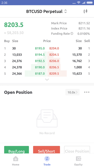The height and width of the screenshot is (168, 94).
Task: Tap the Home house icon
Action: [16, 159]
